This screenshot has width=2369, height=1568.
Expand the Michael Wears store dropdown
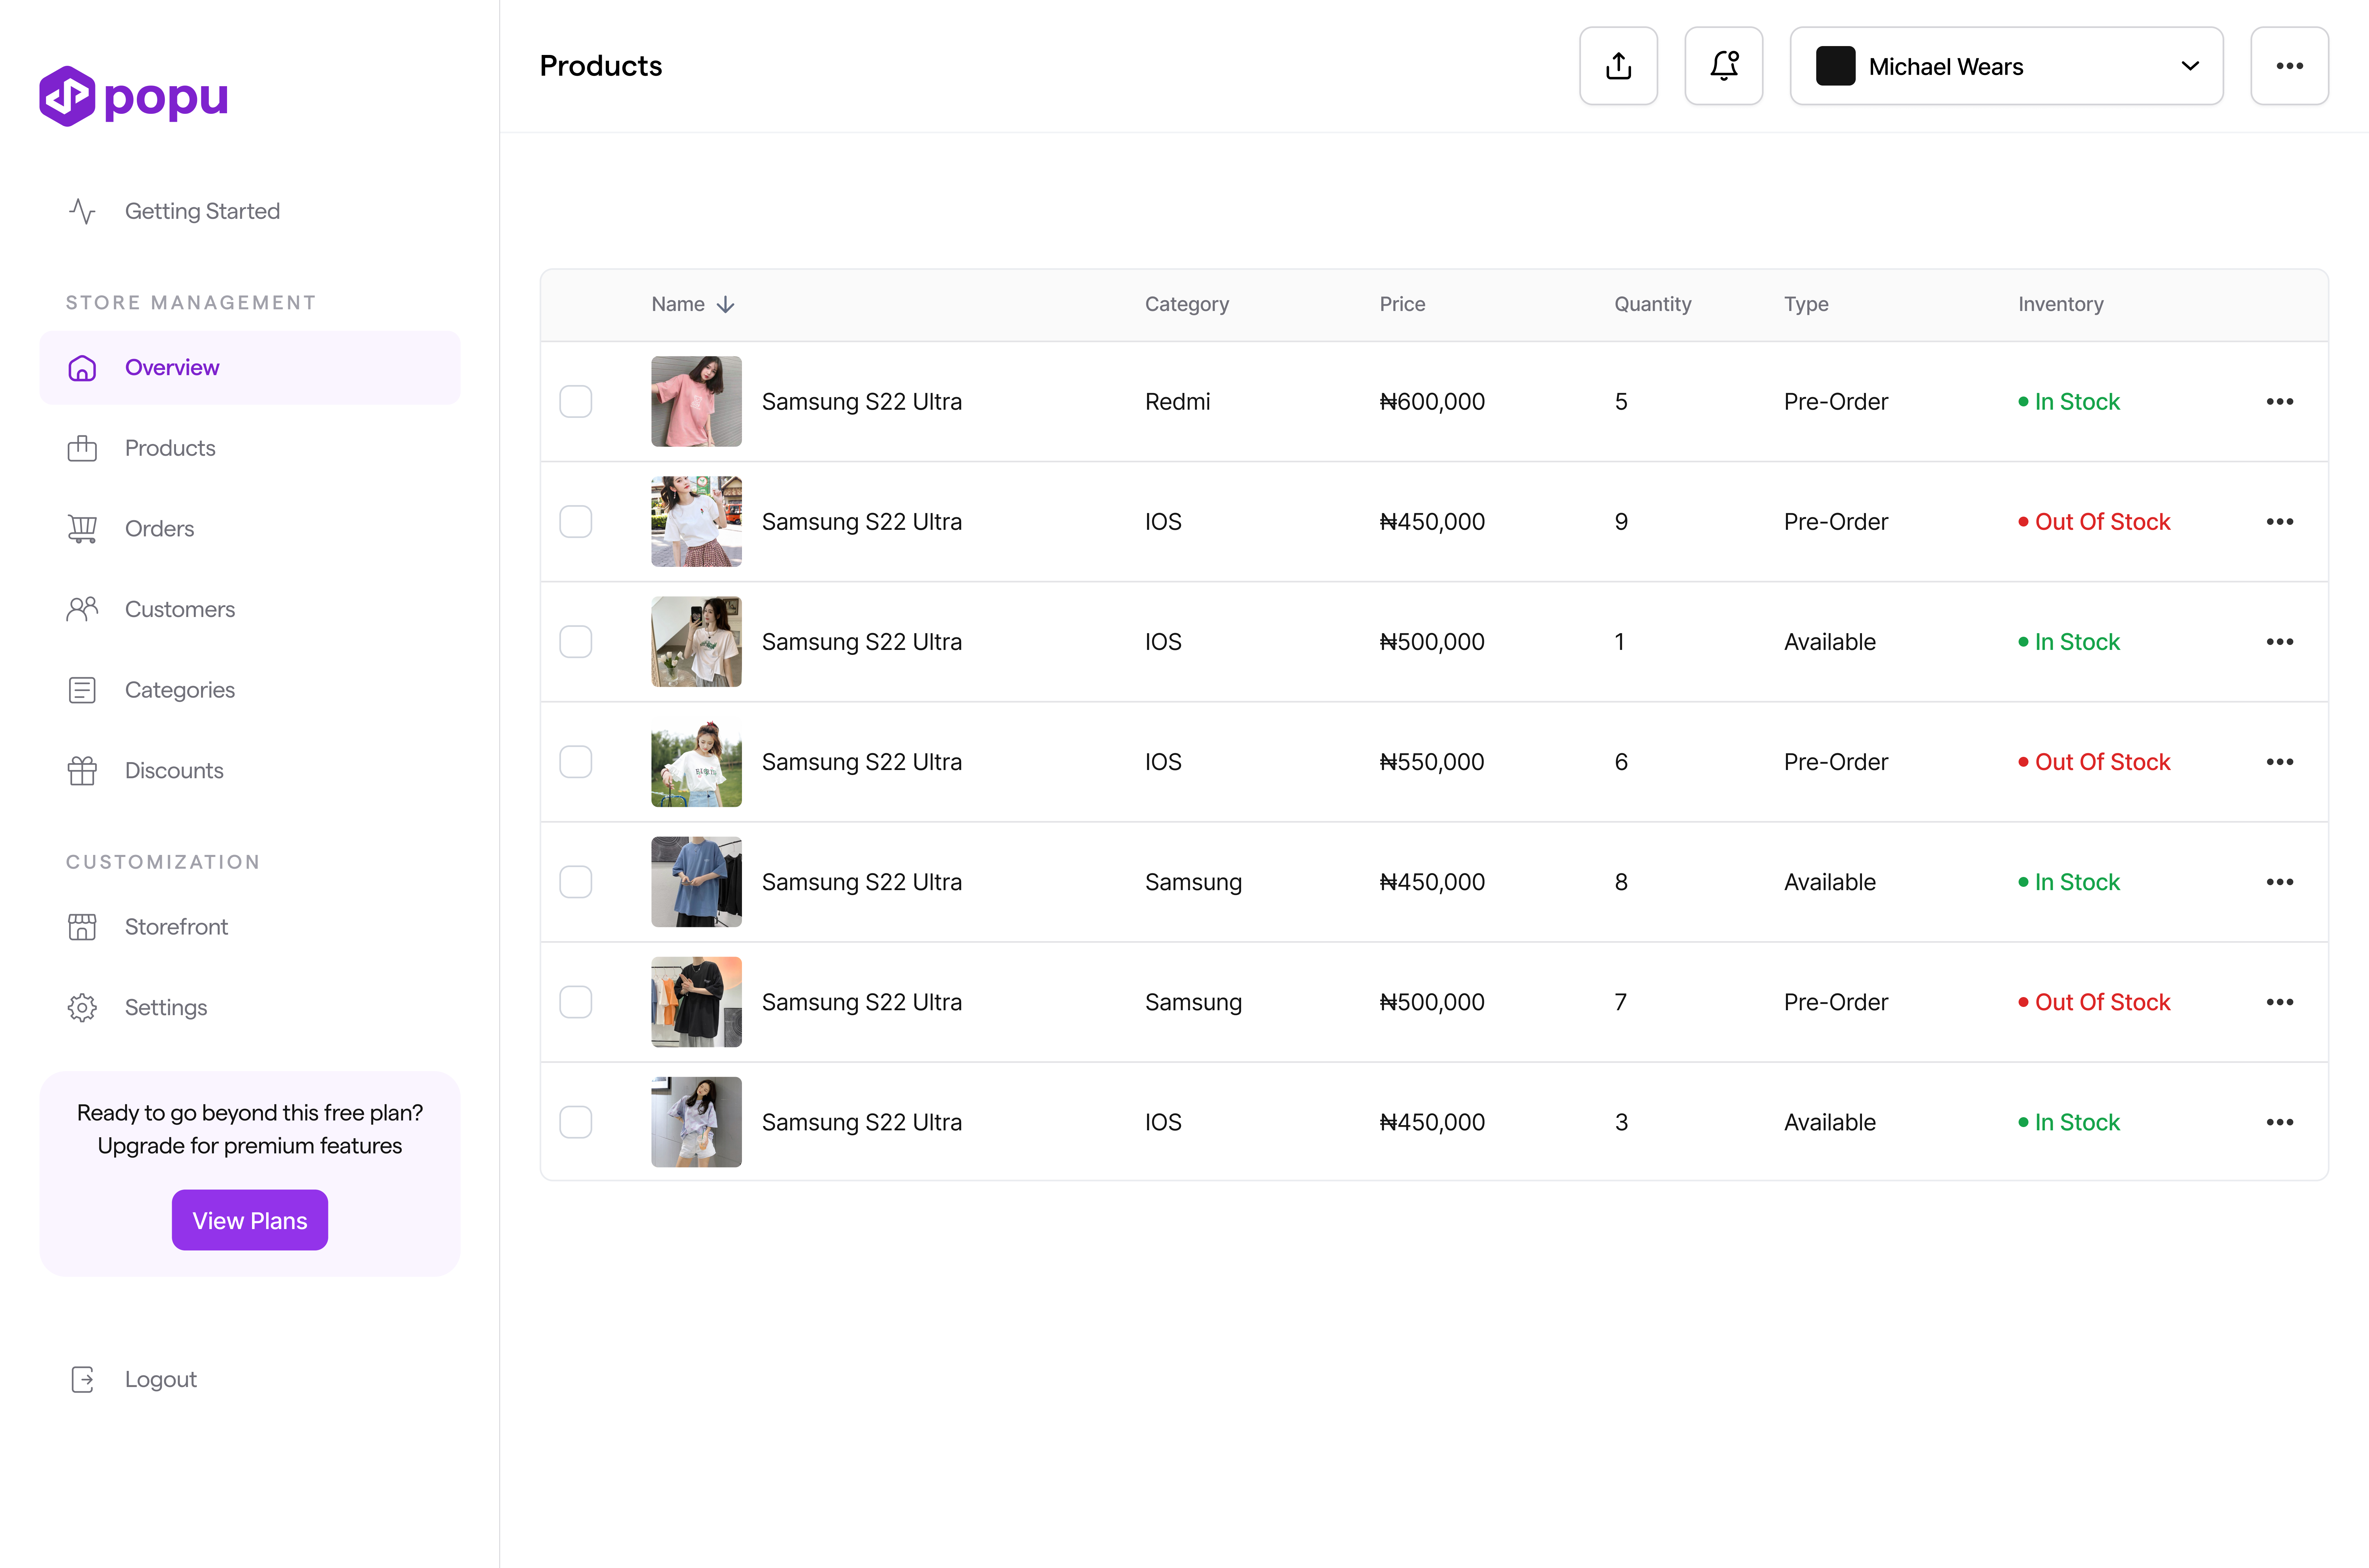[x=2006, y=66]
